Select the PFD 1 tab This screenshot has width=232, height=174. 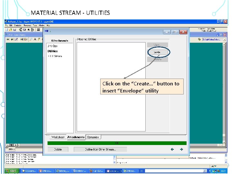click(x=11, y=150)
